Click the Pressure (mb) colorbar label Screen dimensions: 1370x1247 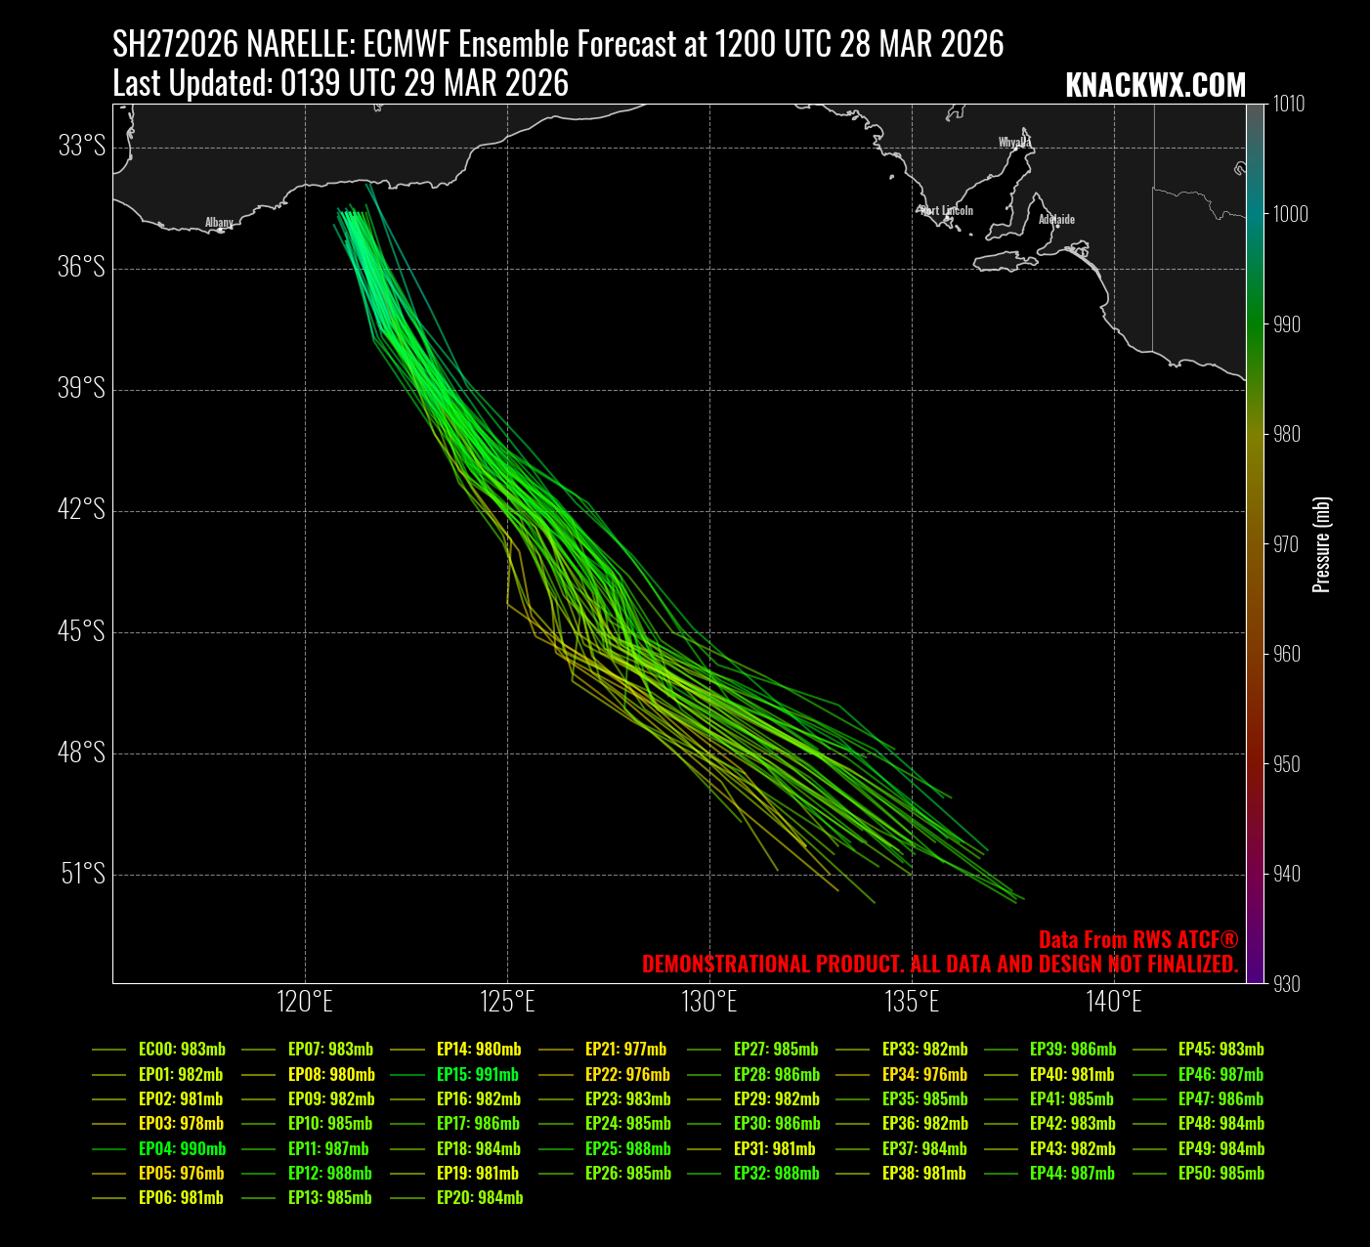[x=1321, y=544]
